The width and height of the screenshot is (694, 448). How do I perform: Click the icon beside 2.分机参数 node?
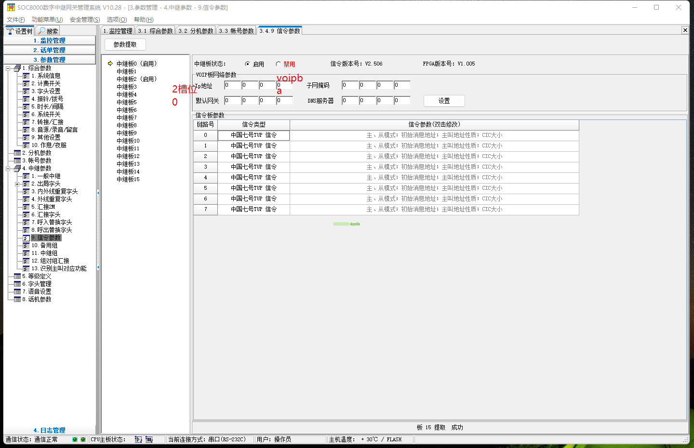[x=17, y=153]
